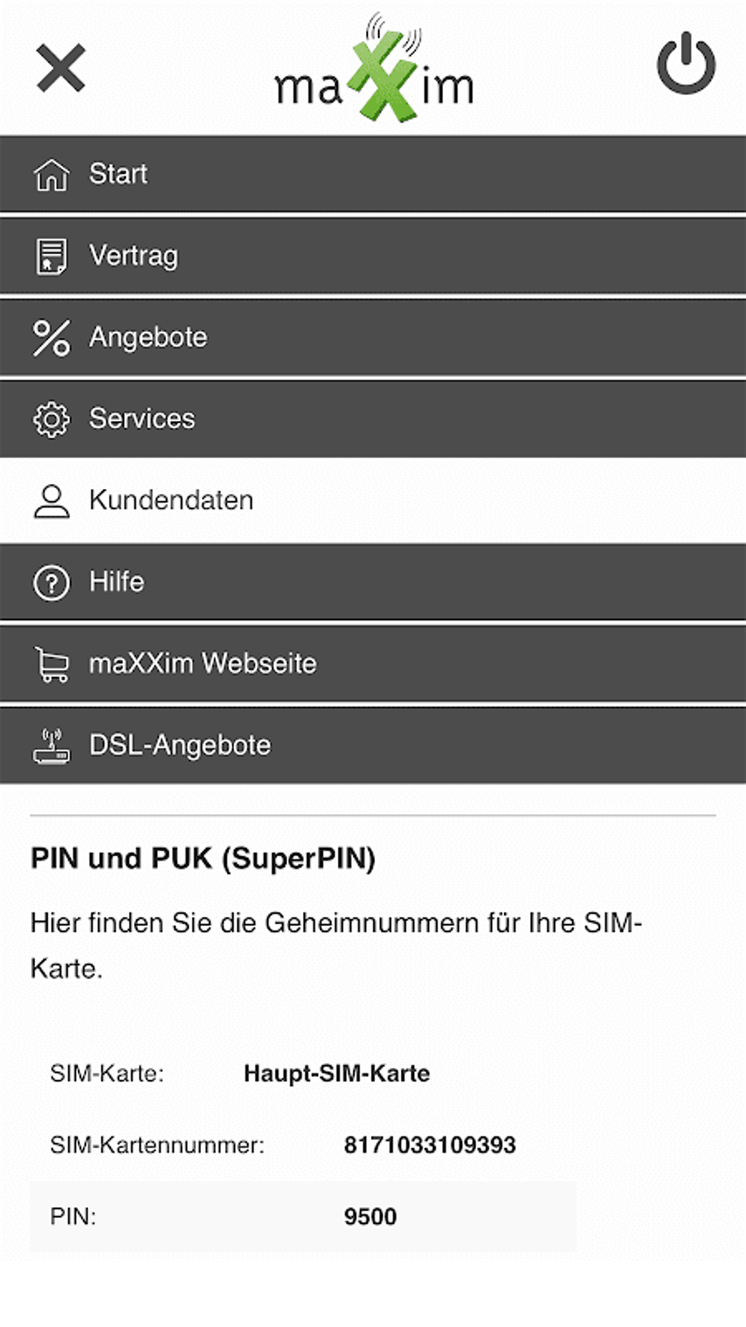The height and width of the screenshot is (1327, 746).
Task: Tap the shopping cart icon
Action: tap(51, 665)
